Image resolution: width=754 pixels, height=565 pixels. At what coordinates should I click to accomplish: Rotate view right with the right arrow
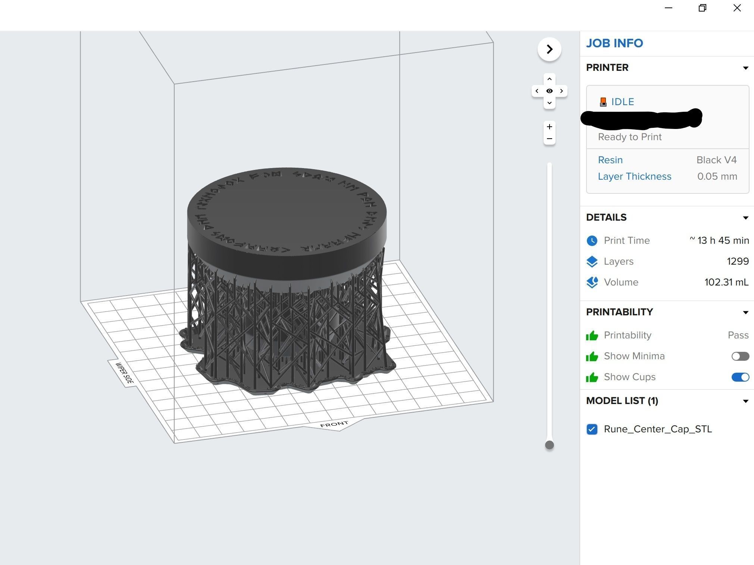tap(561, 91)
